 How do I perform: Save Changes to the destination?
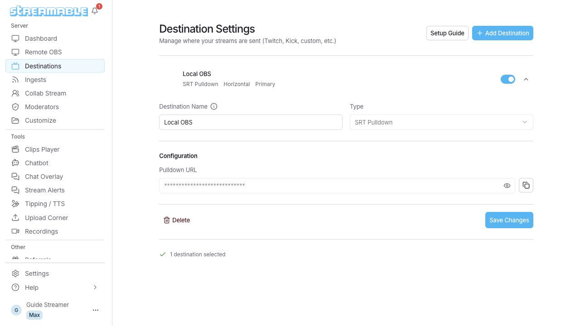[509, 220]
